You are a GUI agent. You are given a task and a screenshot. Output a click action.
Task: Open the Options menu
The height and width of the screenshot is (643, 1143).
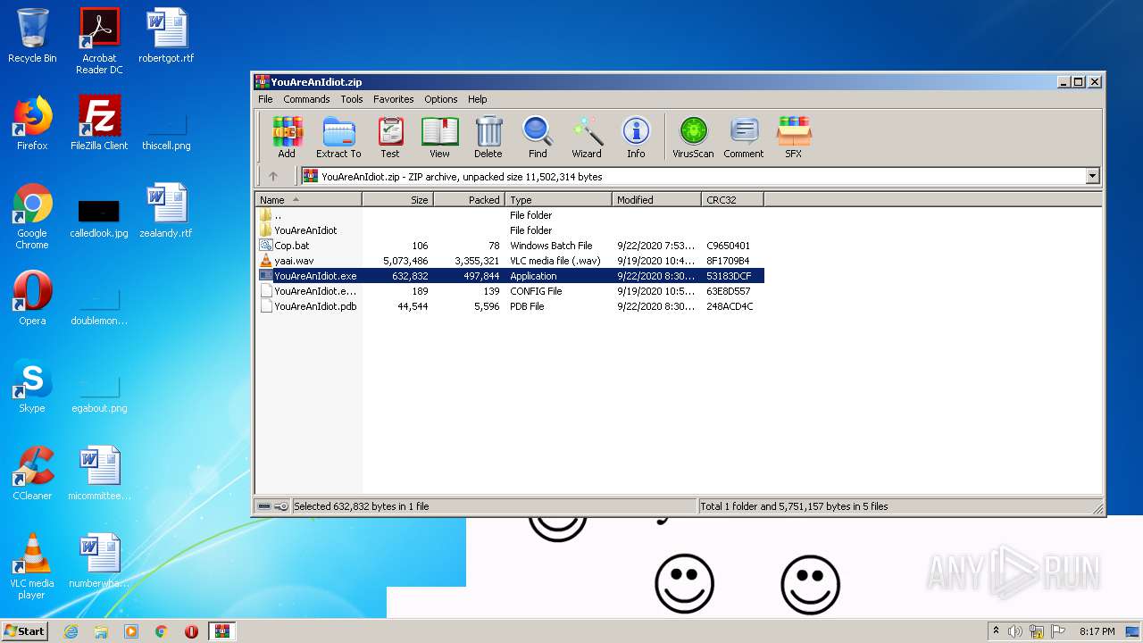point(441,99)
